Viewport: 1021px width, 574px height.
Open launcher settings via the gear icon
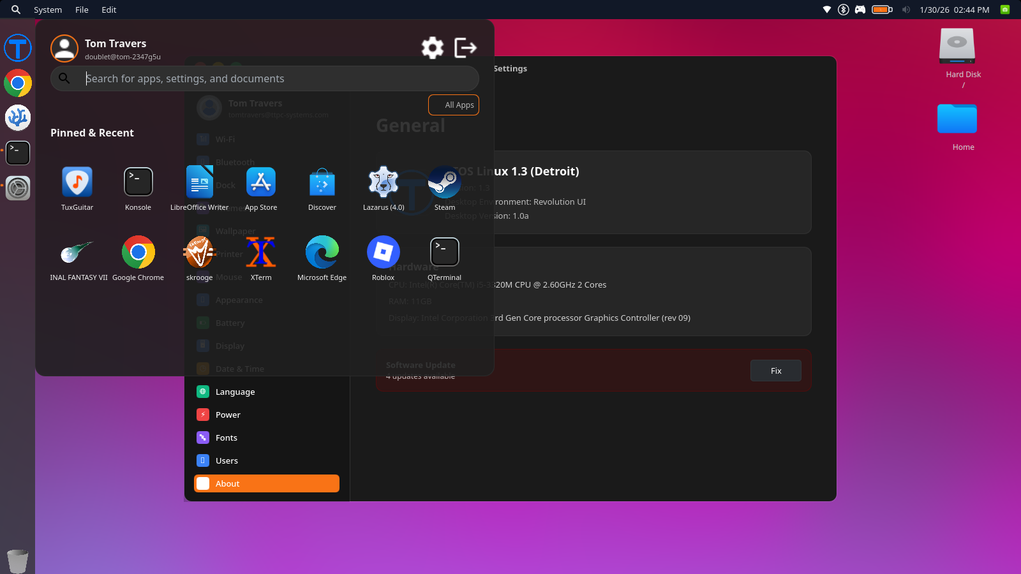(433, 48)
